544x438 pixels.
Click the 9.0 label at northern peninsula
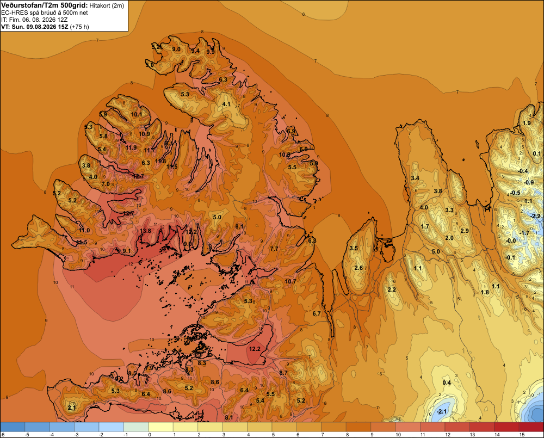click(176, 49)
